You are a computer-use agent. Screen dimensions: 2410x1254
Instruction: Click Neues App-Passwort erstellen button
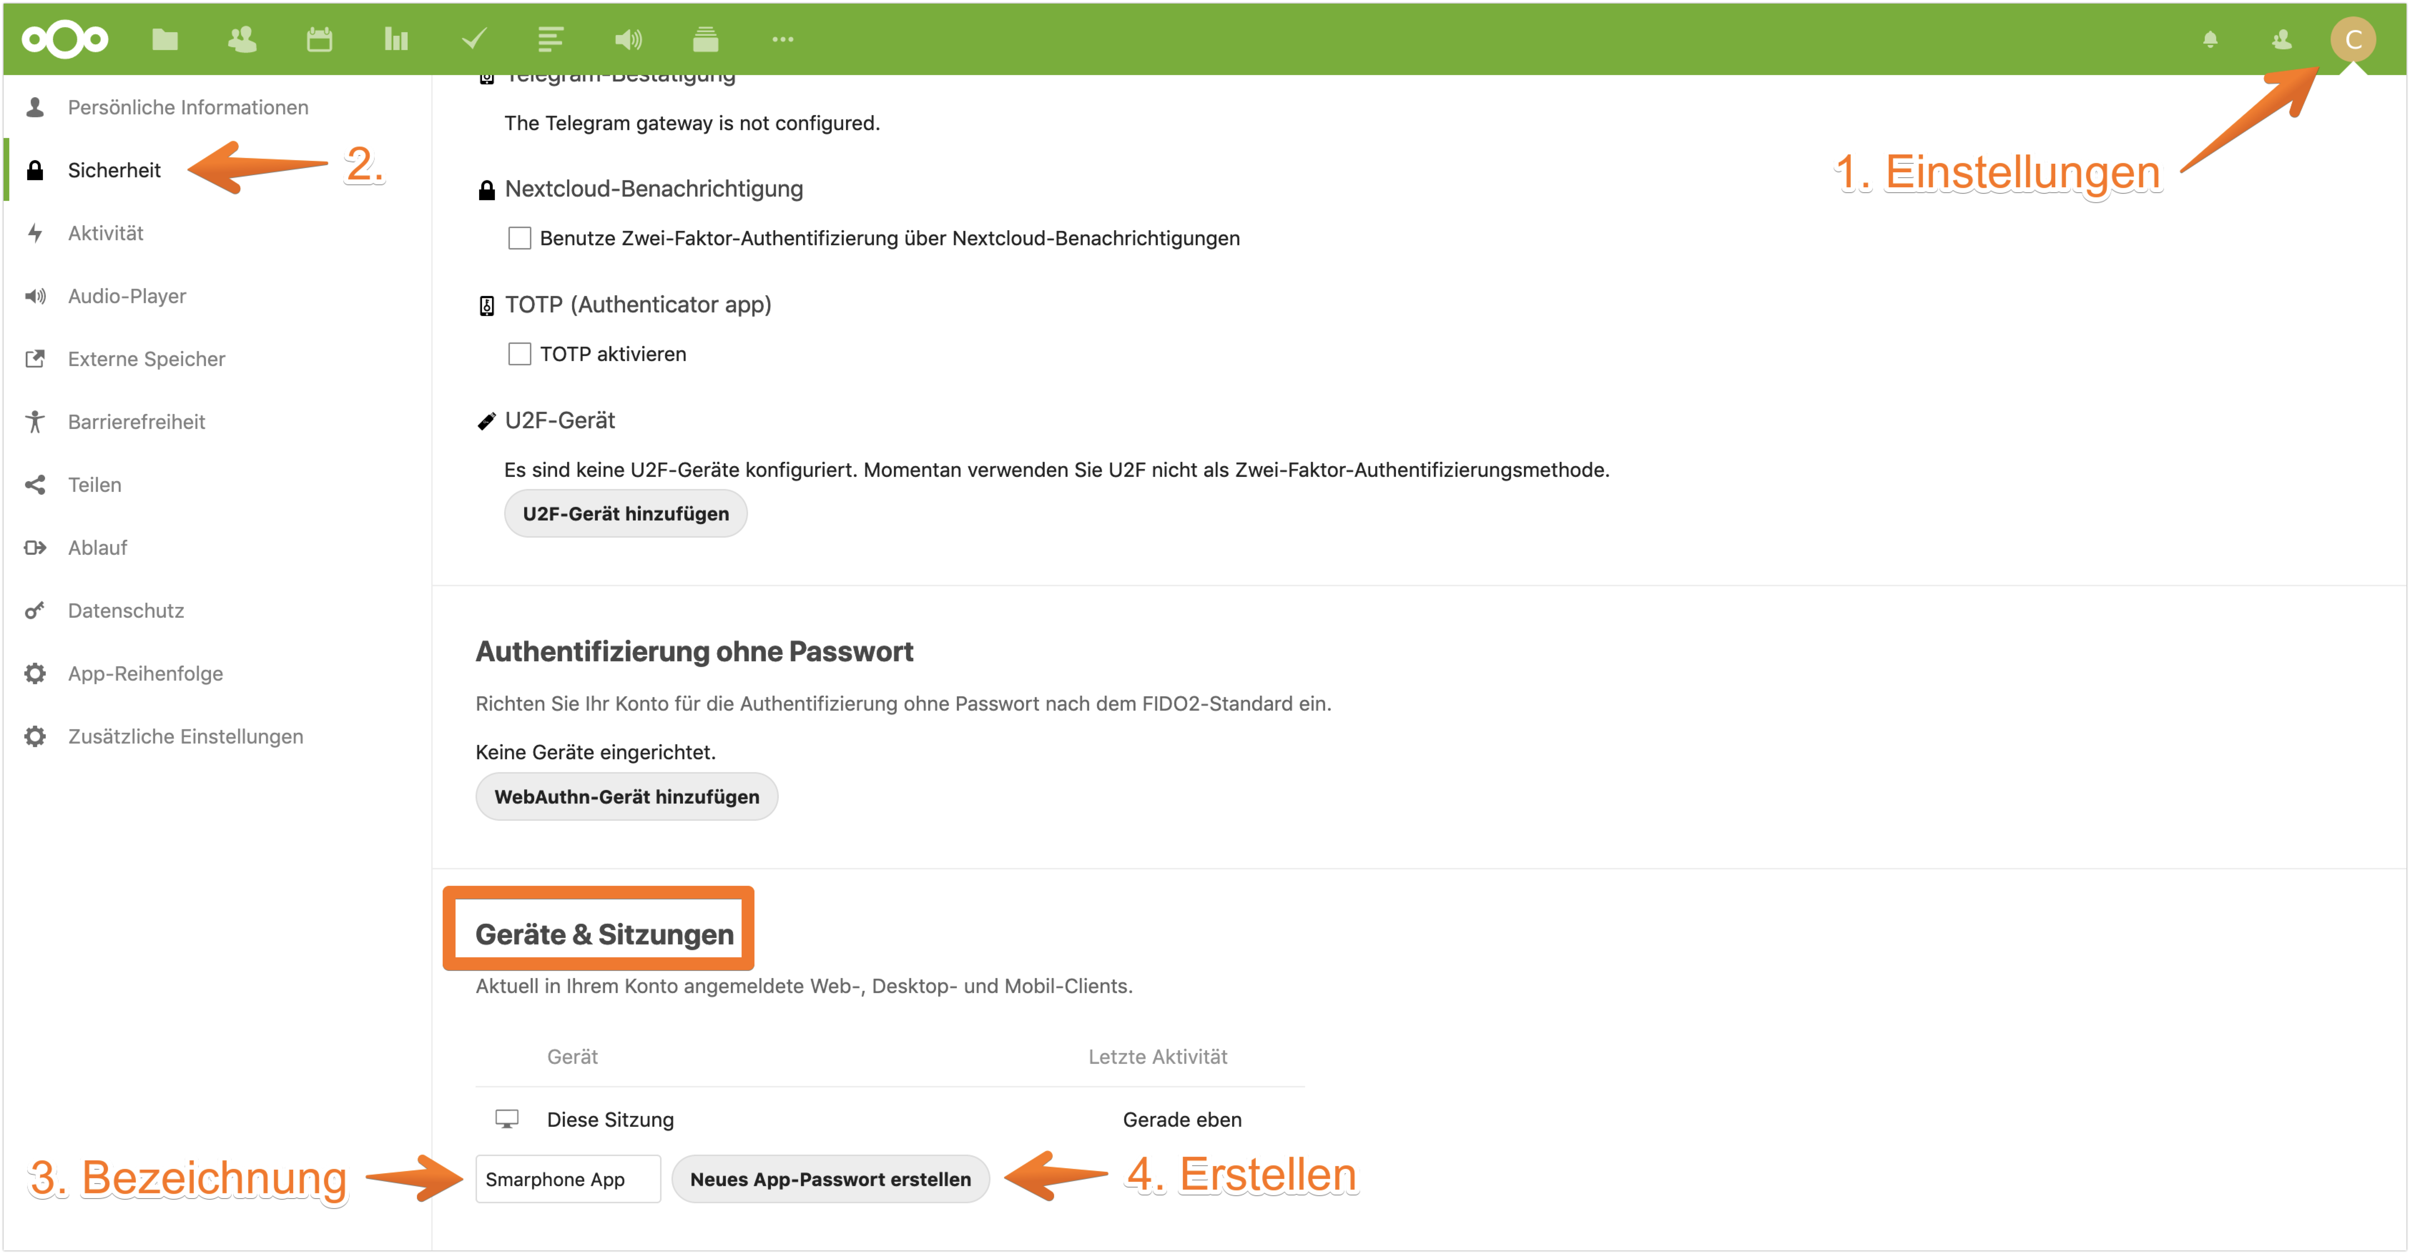[x=830, y=1179]
